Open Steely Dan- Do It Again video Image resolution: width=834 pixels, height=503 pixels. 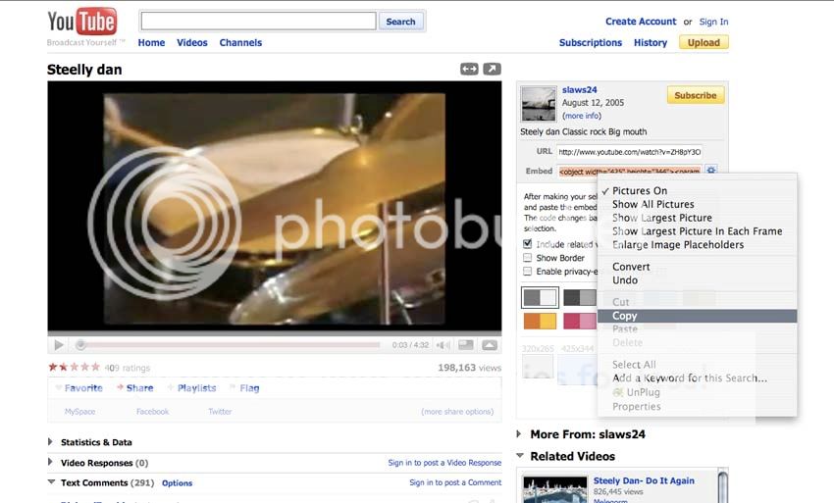[x=644, y=480]
